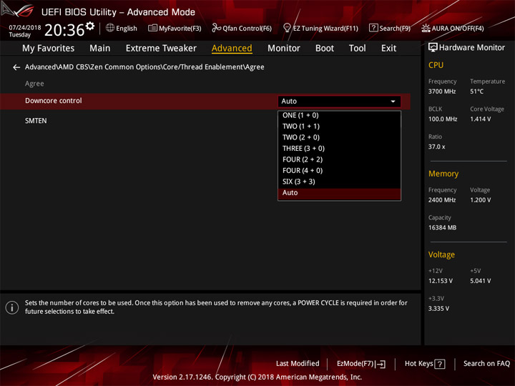The width and height of the screenshot is (515, 386).
Task: Click the MyFavorite list icon
Action: point(152,28)
